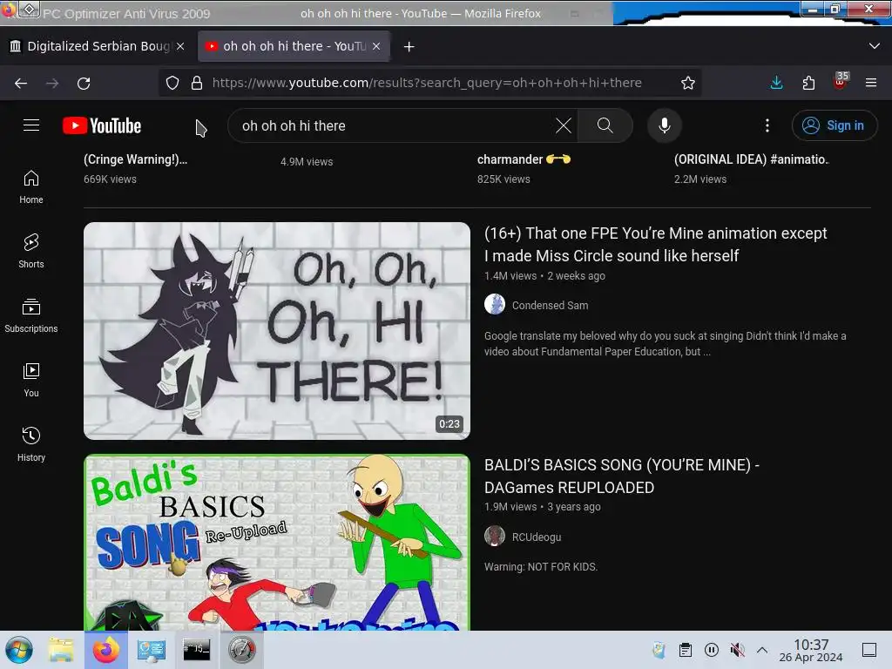This screenshot has width=892, height=669.
Task: Click the address bar URL
Action: [427, 83]
